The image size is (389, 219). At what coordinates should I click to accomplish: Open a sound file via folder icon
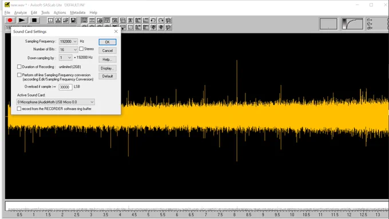click(65, 21)
